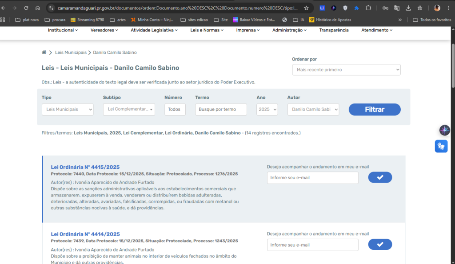The height and width of the screenshot is (264, 455).
Task: Click the purple sparkle assistant icon
Action: click(x=444, y=130)
